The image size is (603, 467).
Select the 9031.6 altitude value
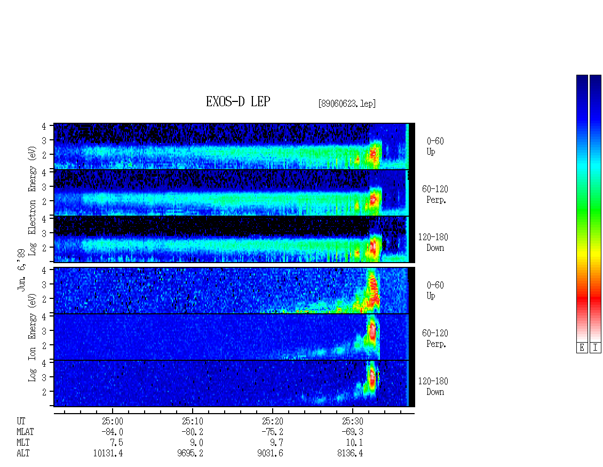tap(271, 454)
